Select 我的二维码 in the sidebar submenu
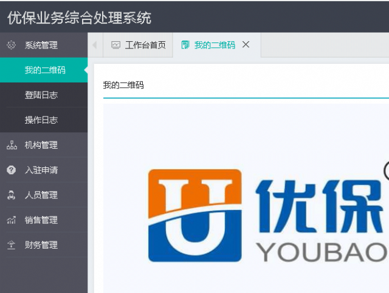The image size is (389, 293). pos(45,70)
